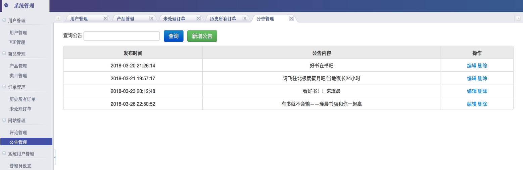The width and height of the screenshot is (523, 170).
Task: Select the 2018-03-26 22:50:52 cell
Action: pyautogui.click(x=133, y=104)
